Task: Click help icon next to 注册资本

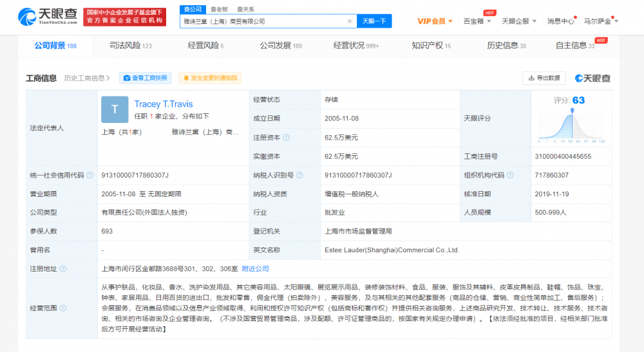Action: (287, 138)
